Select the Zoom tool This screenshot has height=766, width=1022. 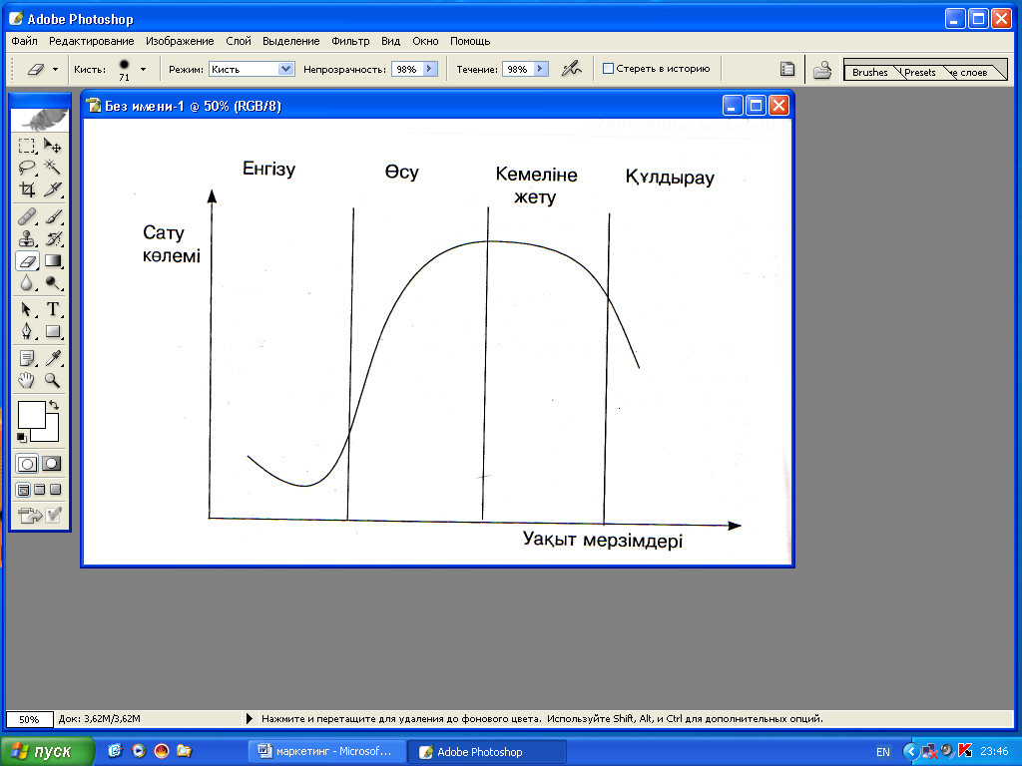click(52, 380)
